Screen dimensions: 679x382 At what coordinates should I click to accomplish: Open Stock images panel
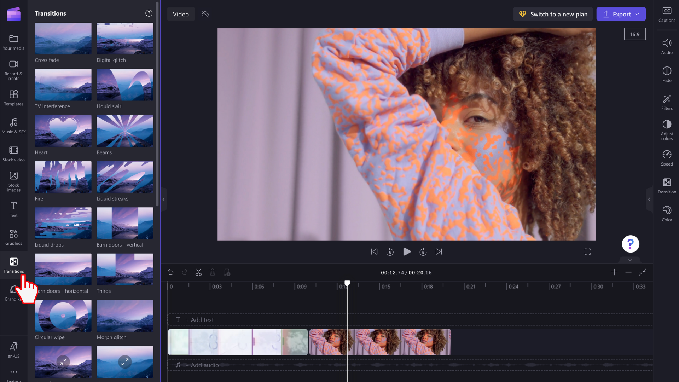point(13,181)
